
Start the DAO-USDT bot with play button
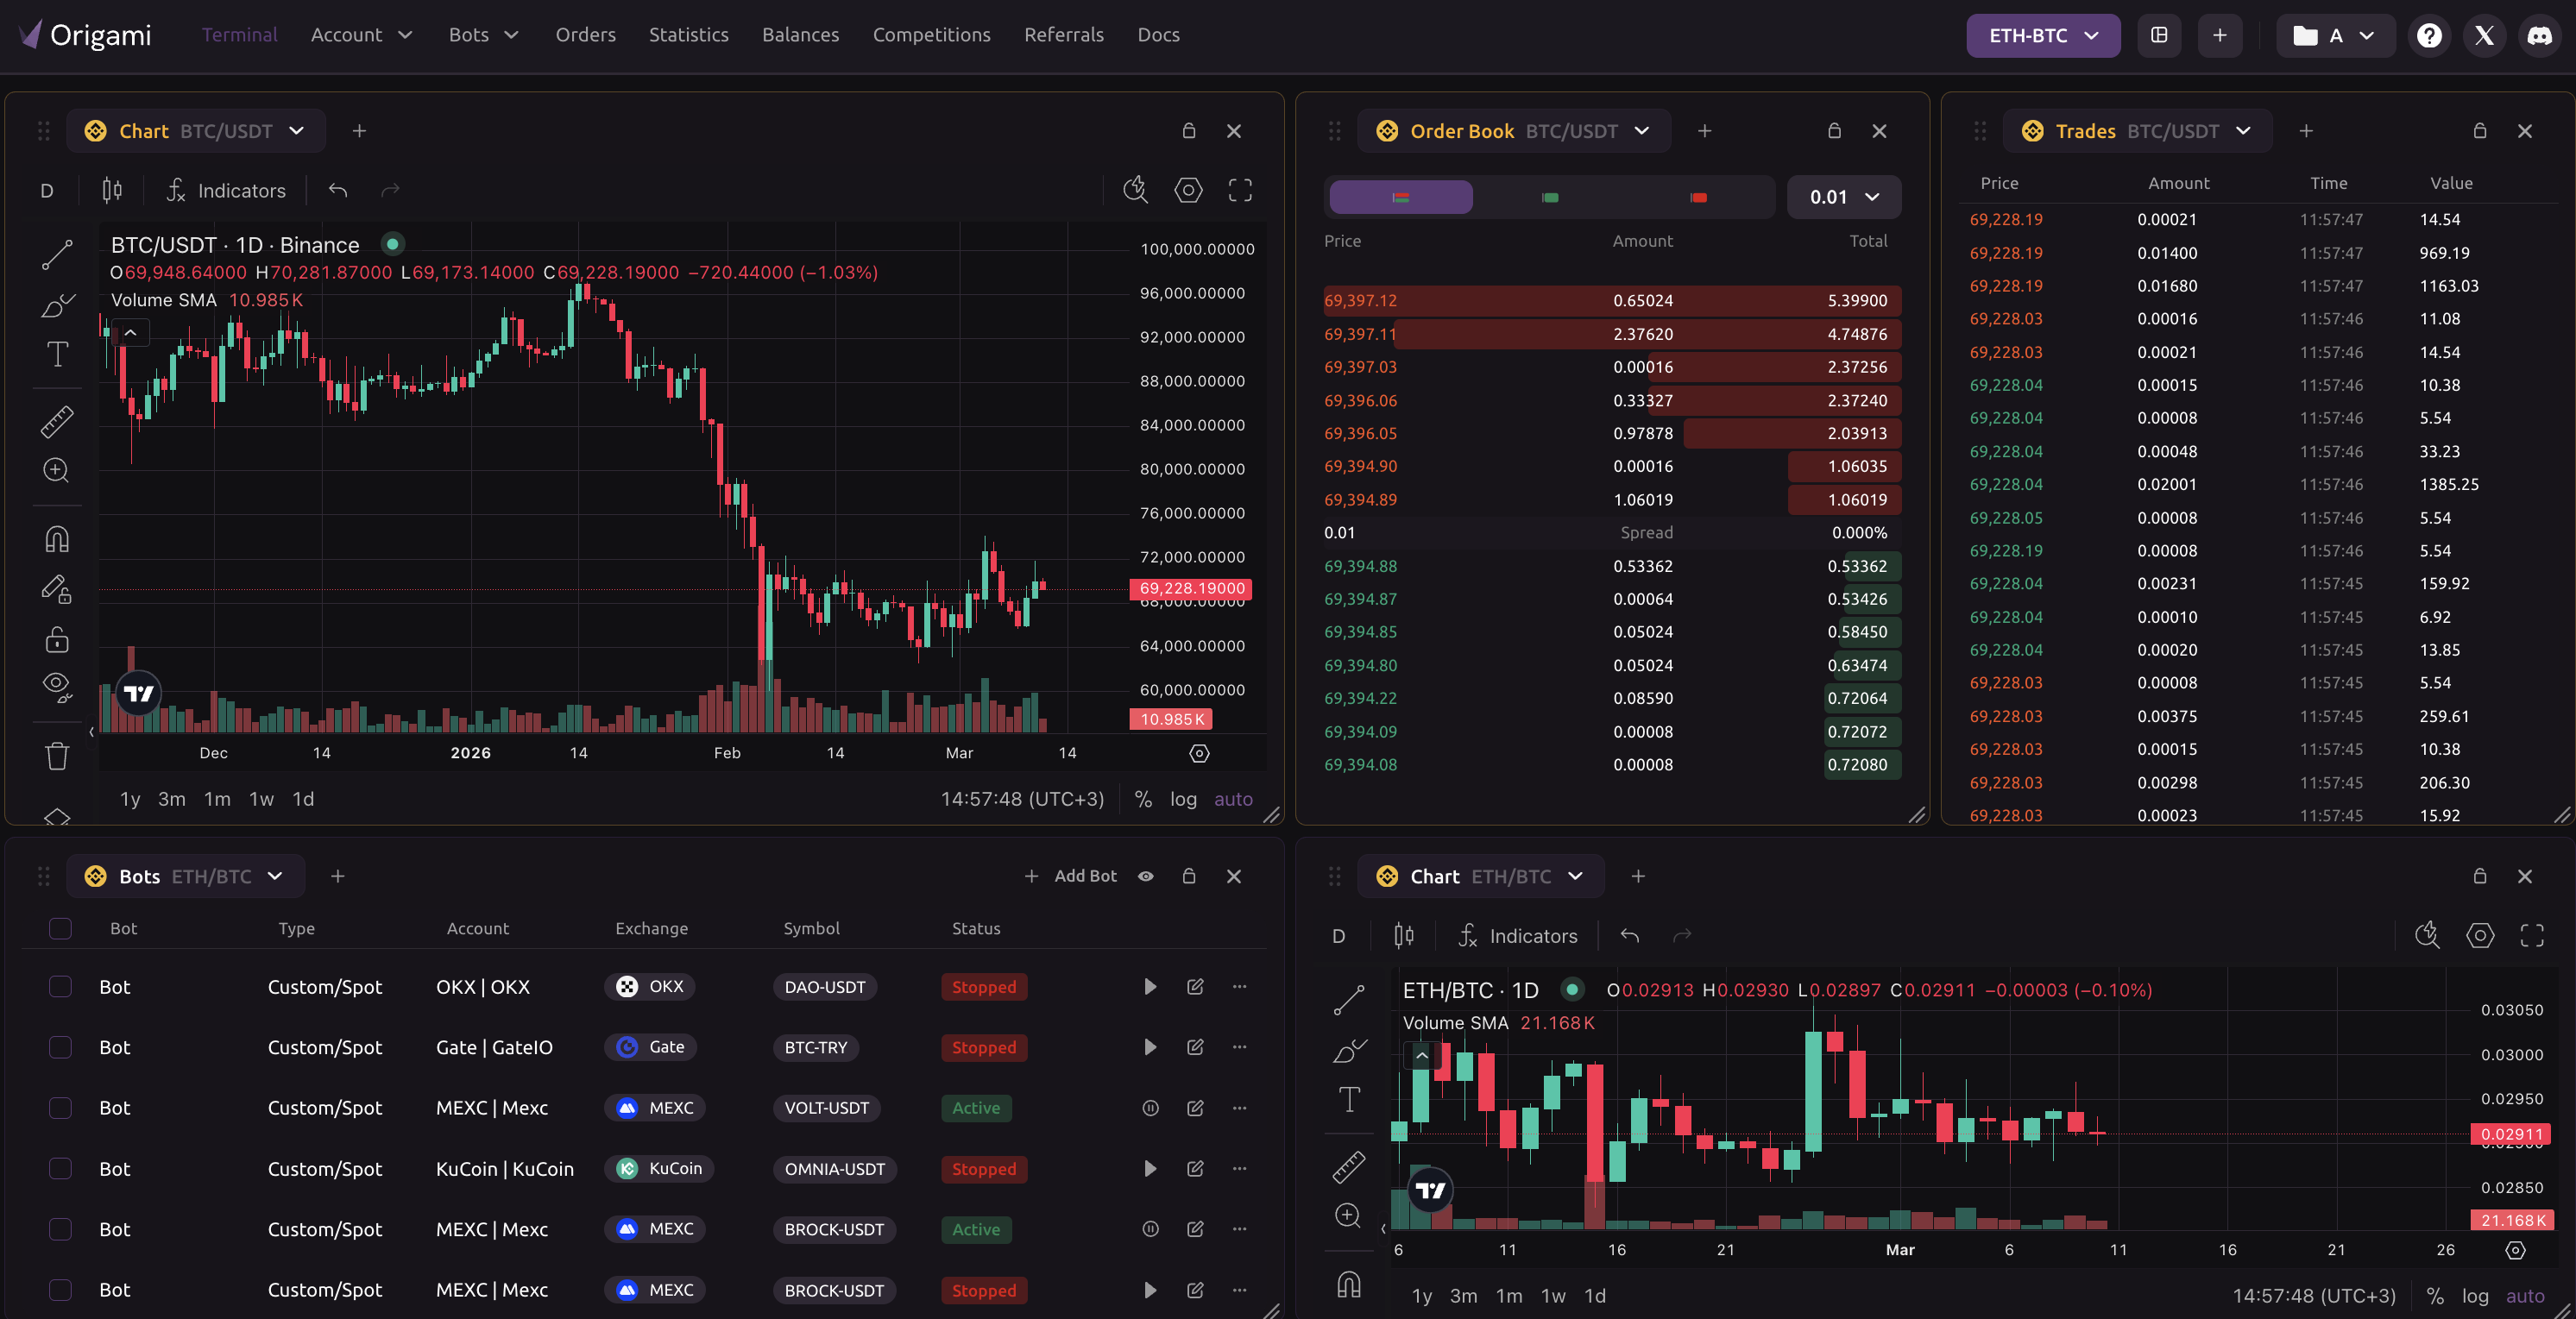[x=1150, y=987]
